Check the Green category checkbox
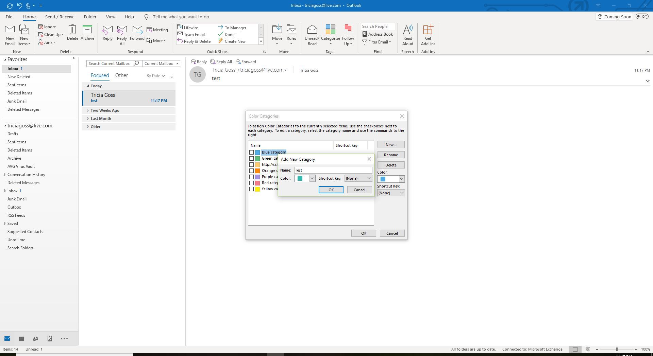 coord(252,159)
